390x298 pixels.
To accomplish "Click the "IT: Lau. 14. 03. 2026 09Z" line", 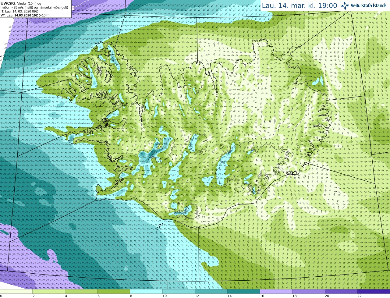I will 19,11.
